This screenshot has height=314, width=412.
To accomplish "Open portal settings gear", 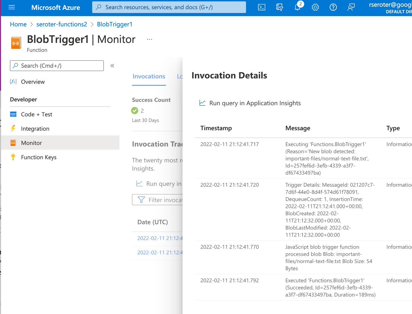I will click(x=315, y=7).
